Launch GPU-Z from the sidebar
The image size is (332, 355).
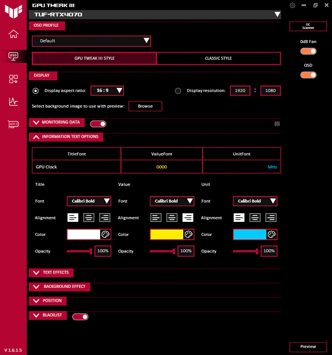point(13,124)
